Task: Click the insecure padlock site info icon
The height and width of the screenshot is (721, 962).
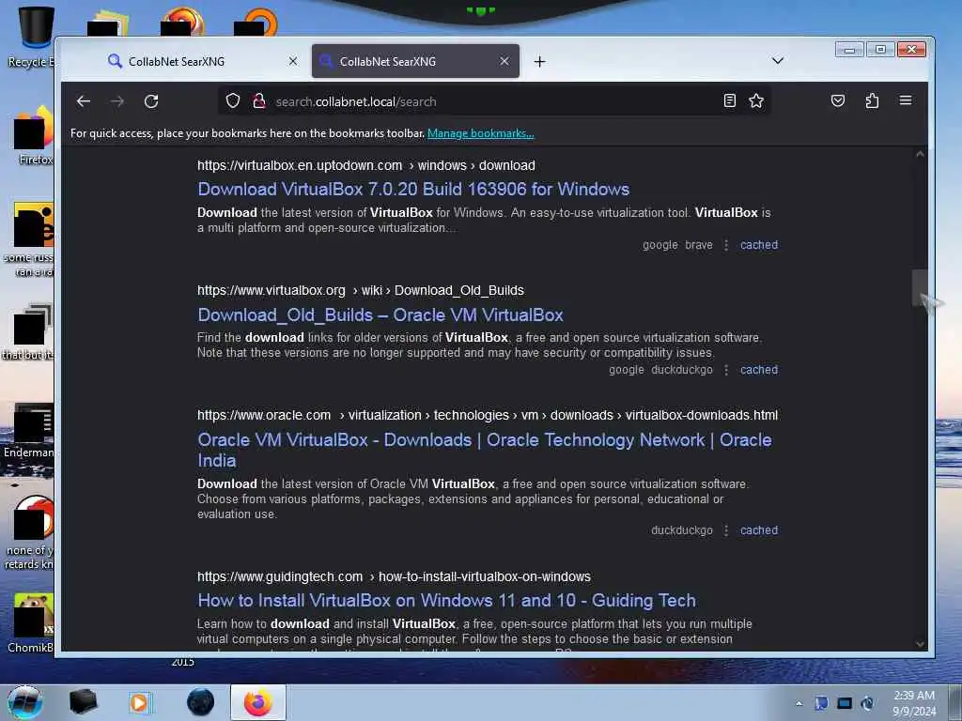Action: [x=259, y=100]
